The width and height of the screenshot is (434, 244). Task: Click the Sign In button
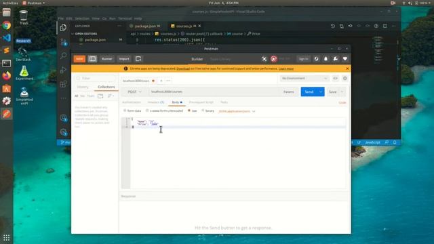303,59
